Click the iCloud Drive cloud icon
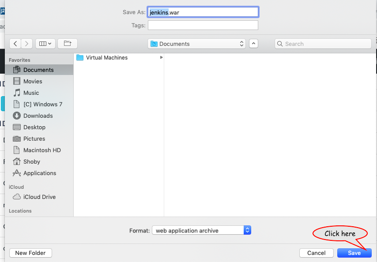 [17, 197]
